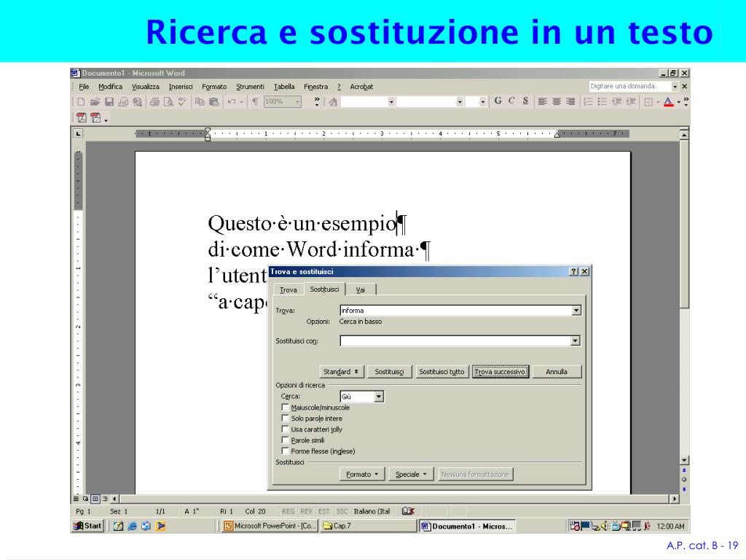
Task: Click the bulleted list icon
Action: (x=602, y=101)
